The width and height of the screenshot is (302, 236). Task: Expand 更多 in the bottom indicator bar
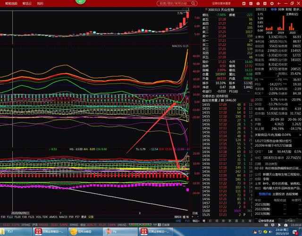click(84, 217)
